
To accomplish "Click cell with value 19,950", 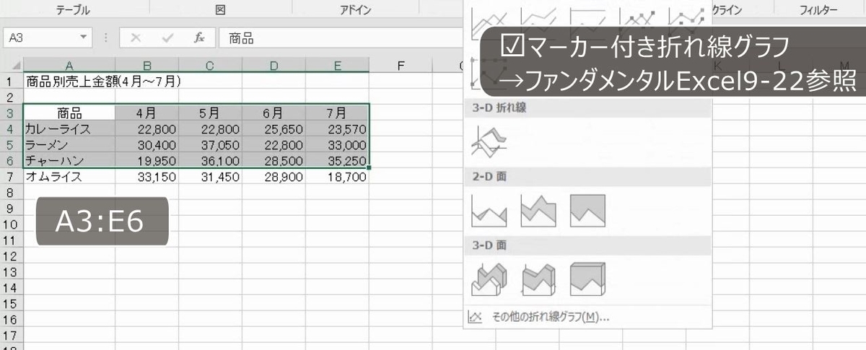I will (x=146, y=160).
